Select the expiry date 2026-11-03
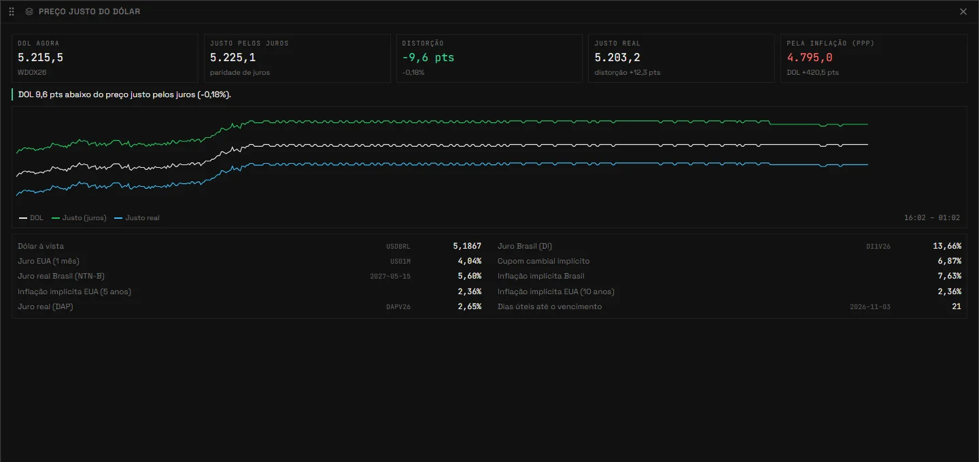The width and height of the screenshot is (979, 462). pyautogui.click(x=870, y=306)
